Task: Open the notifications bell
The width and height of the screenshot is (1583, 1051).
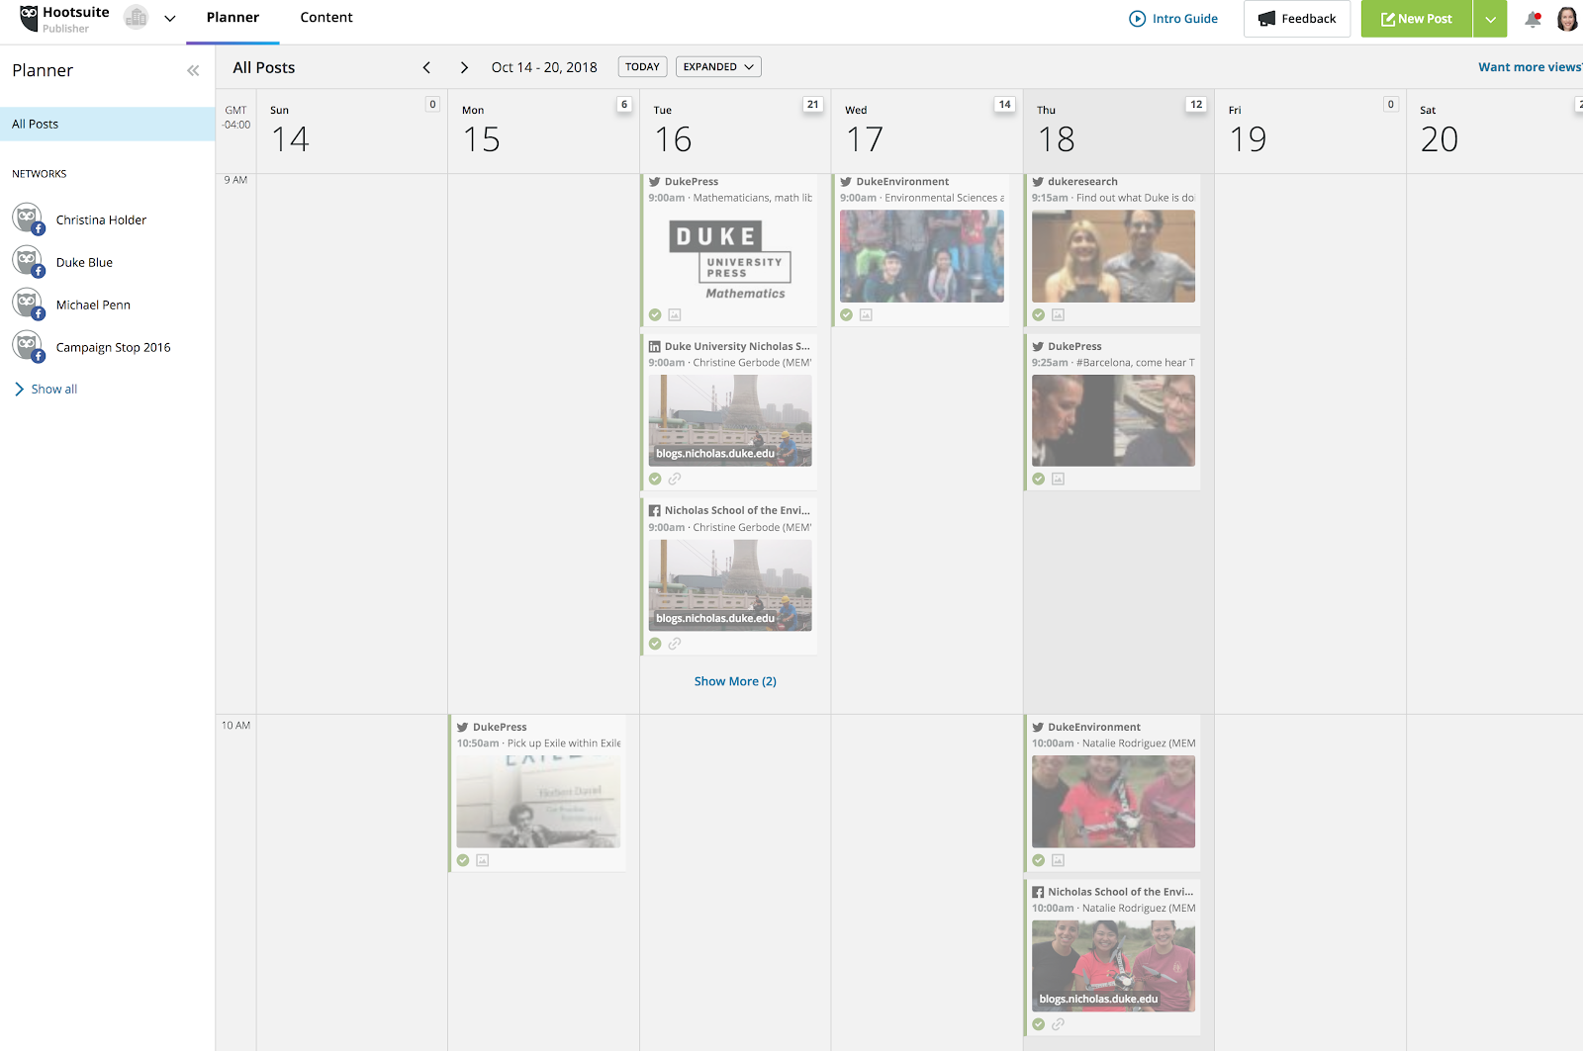Action: coord(1533,19)
